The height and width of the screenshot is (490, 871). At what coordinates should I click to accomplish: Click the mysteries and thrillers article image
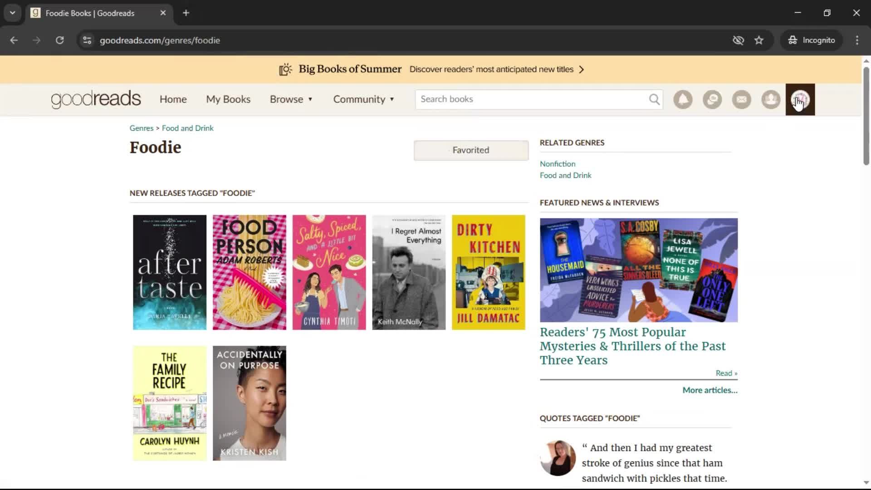tap(639, 270)
